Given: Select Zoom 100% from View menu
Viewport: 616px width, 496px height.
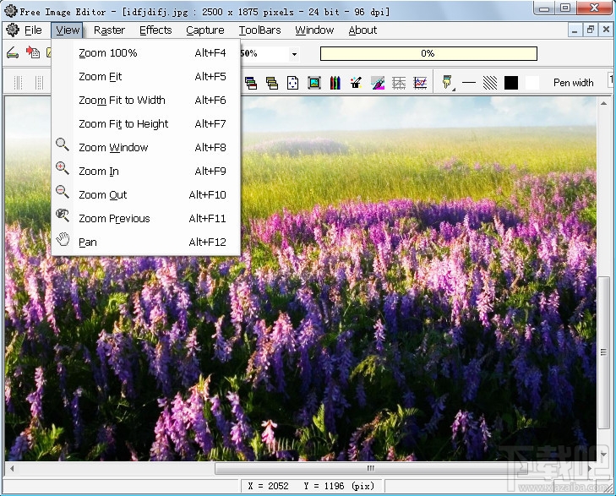Looking at the screenshot, I should click(145, 53).
